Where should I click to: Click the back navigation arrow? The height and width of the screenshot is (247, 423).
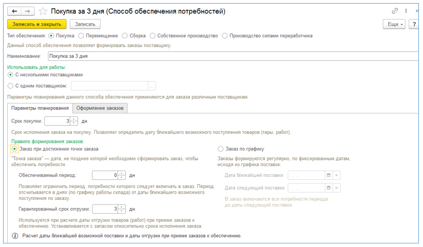(14, 11)
